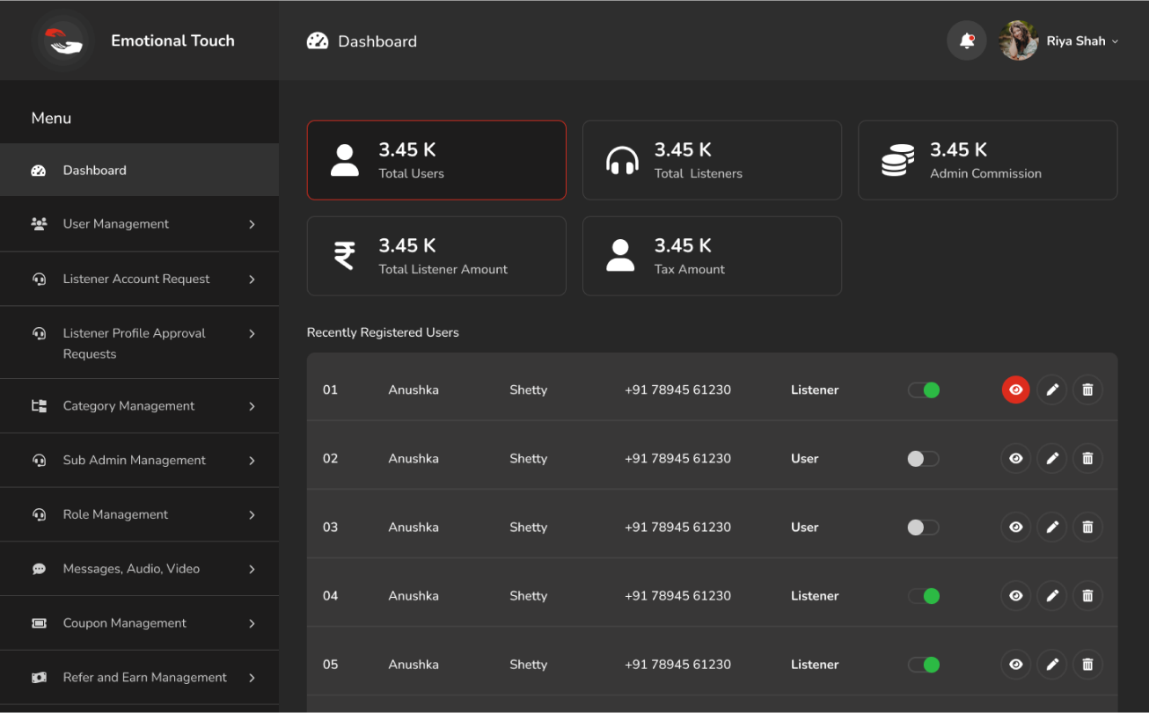
Task: Disable the status toggle for row 01
Action: [923, 389]
